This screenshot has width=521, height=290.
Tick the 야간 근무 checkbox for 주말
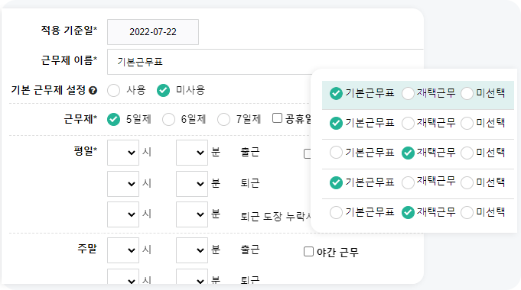tap(308, 252)
